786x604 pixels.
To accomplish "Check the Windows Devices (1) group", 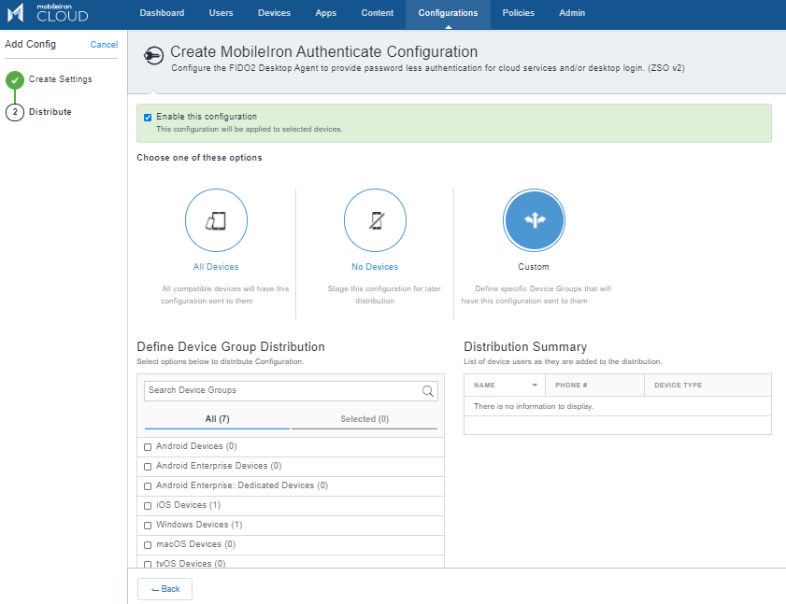I will click(x=148, y=526).
